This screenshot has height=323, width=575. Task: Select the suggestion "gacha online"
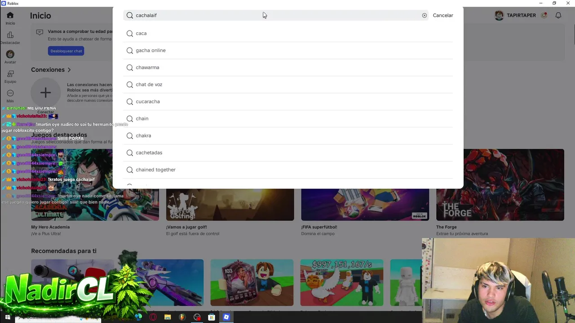click(288, 51)
